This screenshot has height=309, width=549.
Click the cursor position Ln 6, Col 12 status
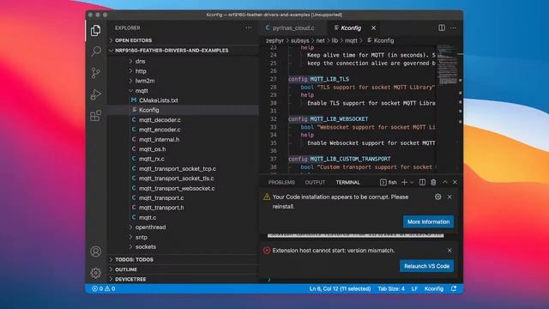coord(340,288)
